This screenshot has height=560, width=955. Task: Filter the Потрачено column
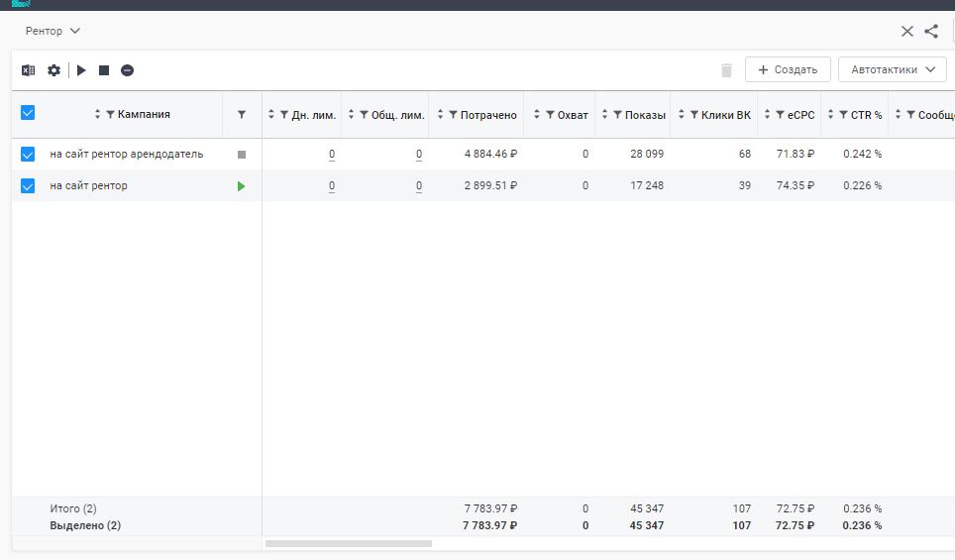coord(453,115)
